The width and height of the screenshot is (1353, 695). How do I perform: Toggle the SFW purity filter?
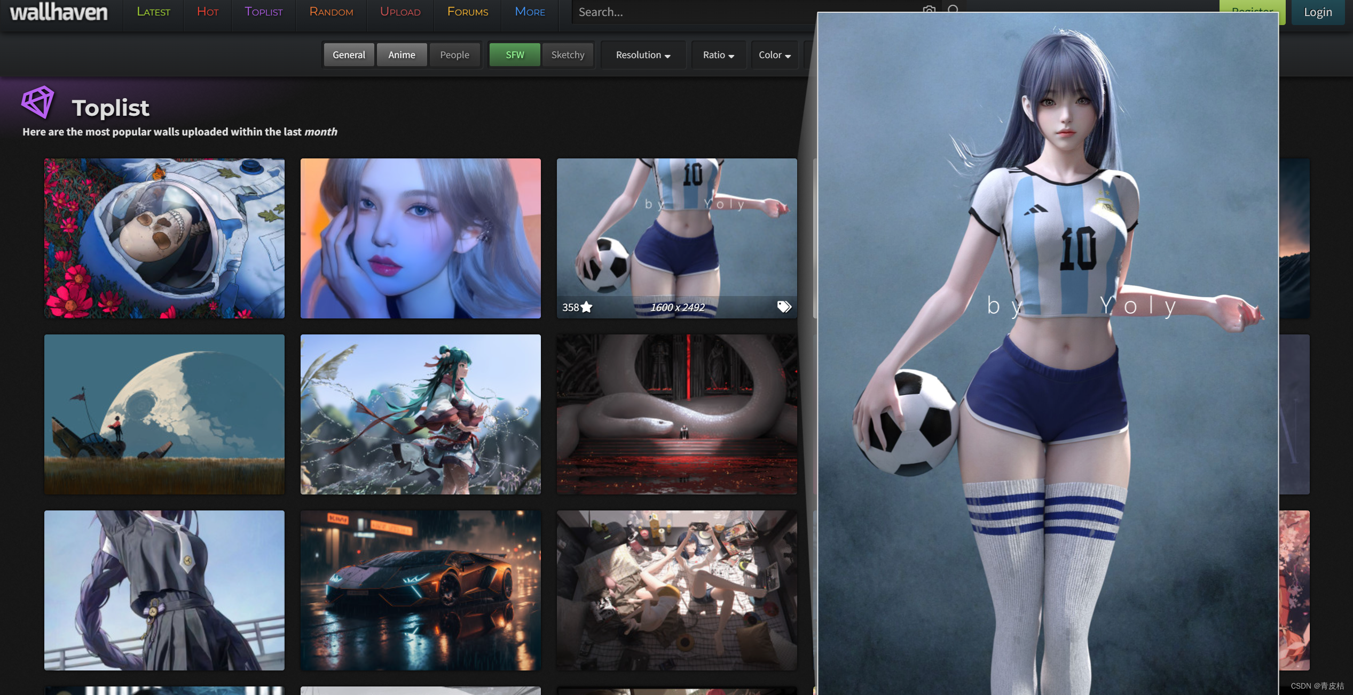515,55
